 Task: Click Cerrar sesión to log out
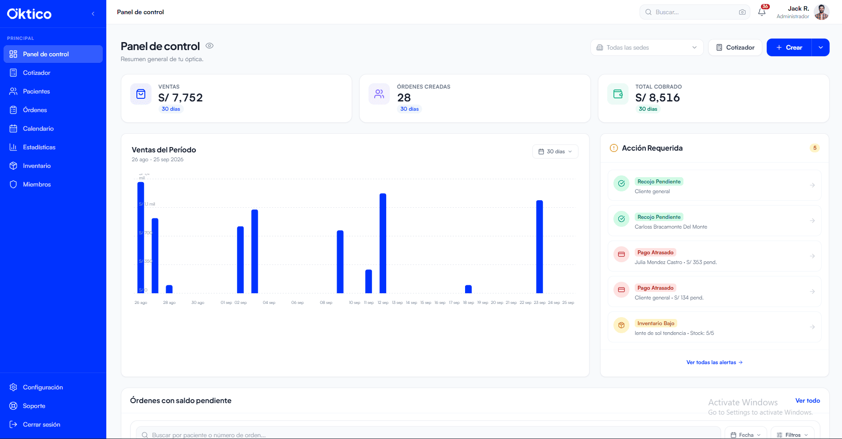(53, 424)
